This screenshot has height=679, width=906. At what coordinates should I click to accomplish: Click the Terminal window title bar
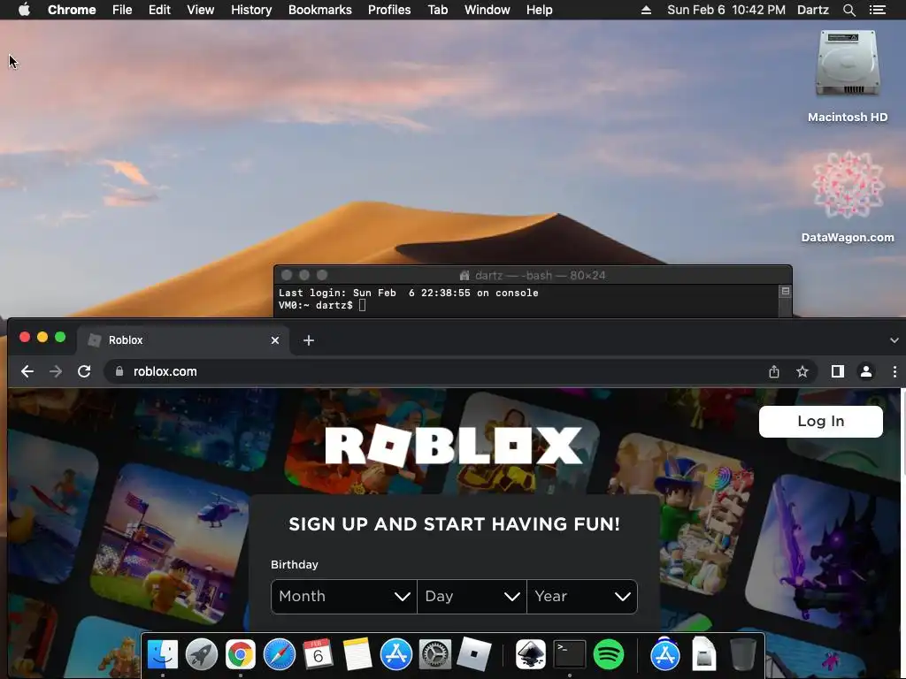tap(532, 275)
